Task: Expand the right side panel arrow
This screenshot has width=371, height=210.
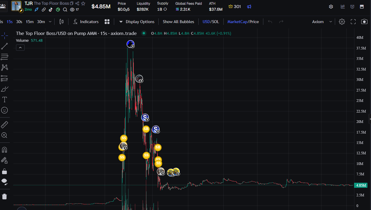Action: tap(370, 119)
